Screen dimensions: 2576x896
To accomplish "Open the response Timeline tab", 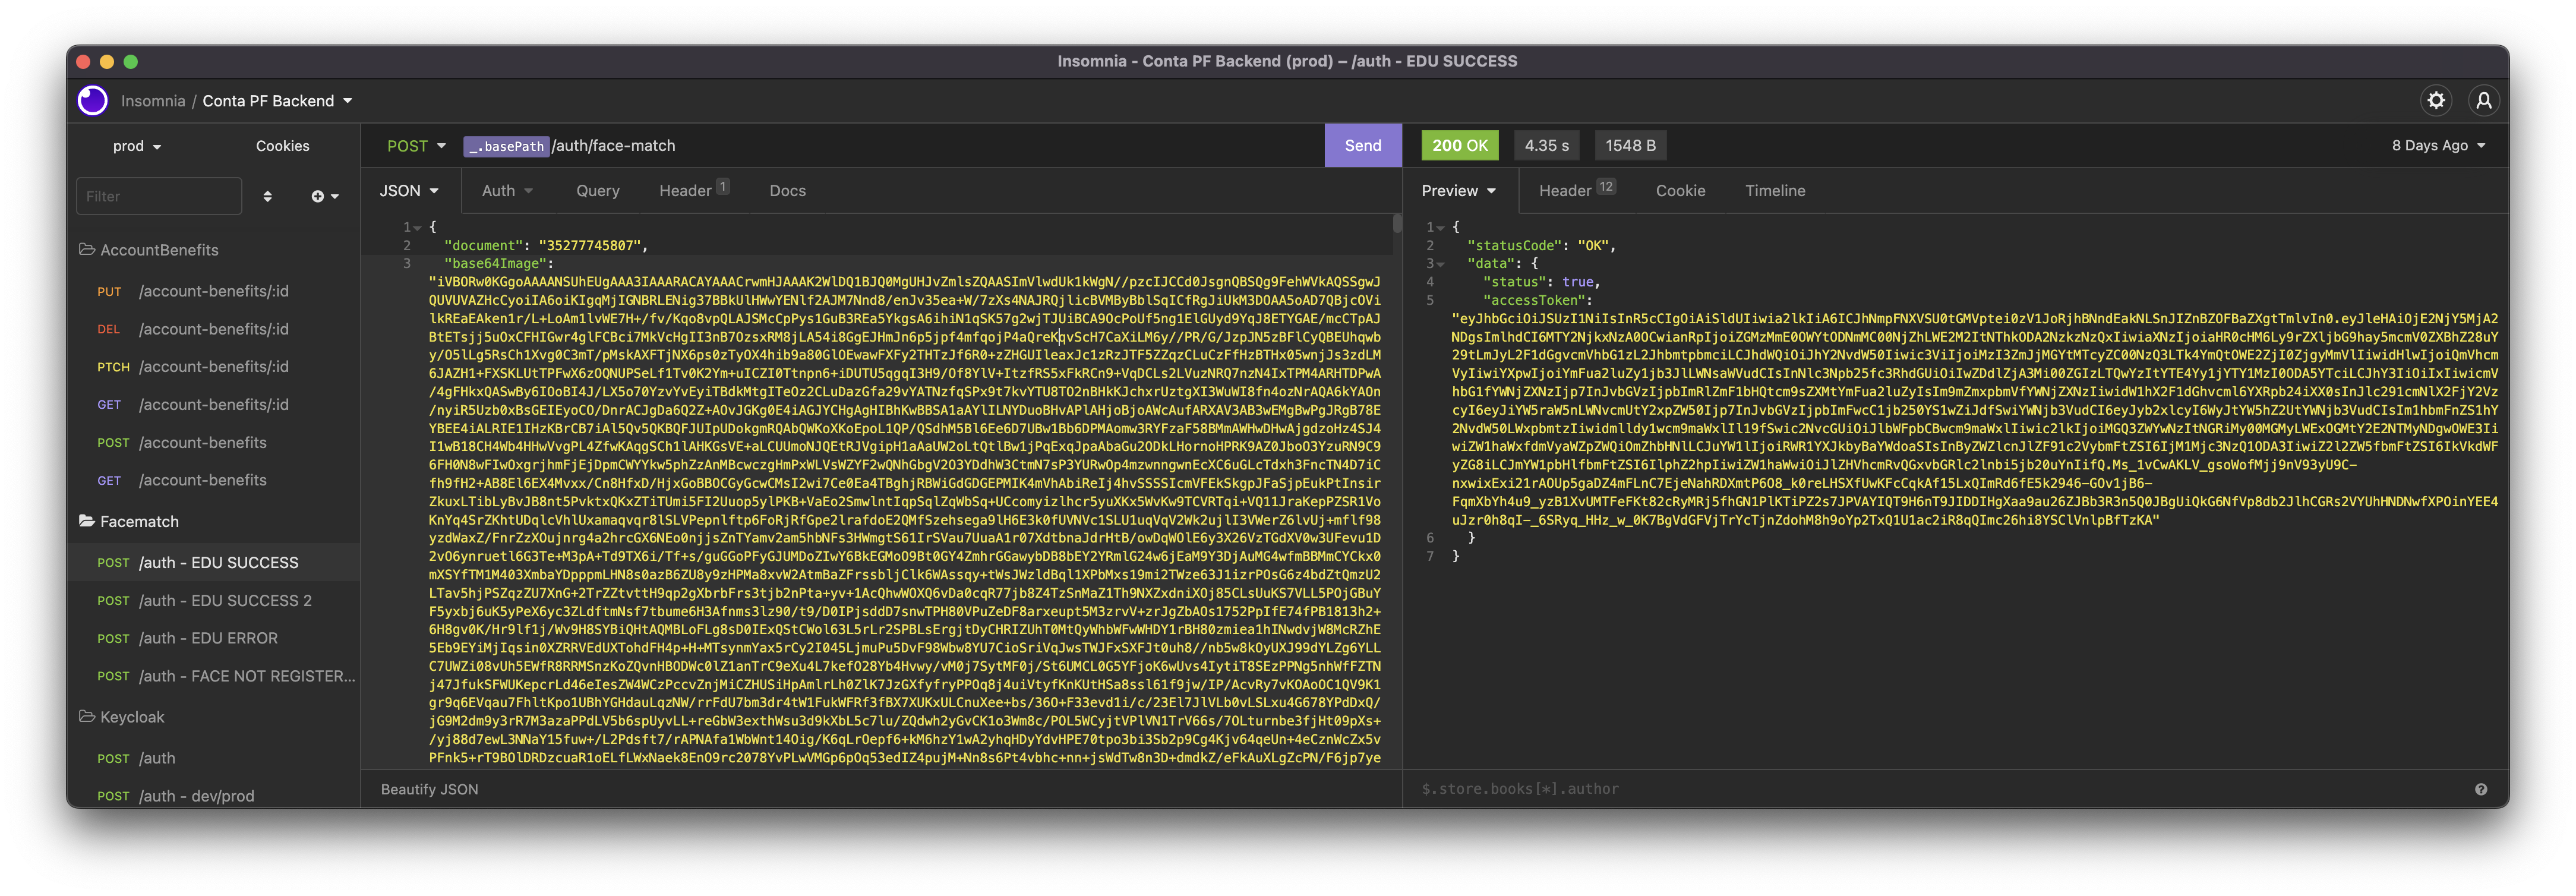I will pos(1774,191).
